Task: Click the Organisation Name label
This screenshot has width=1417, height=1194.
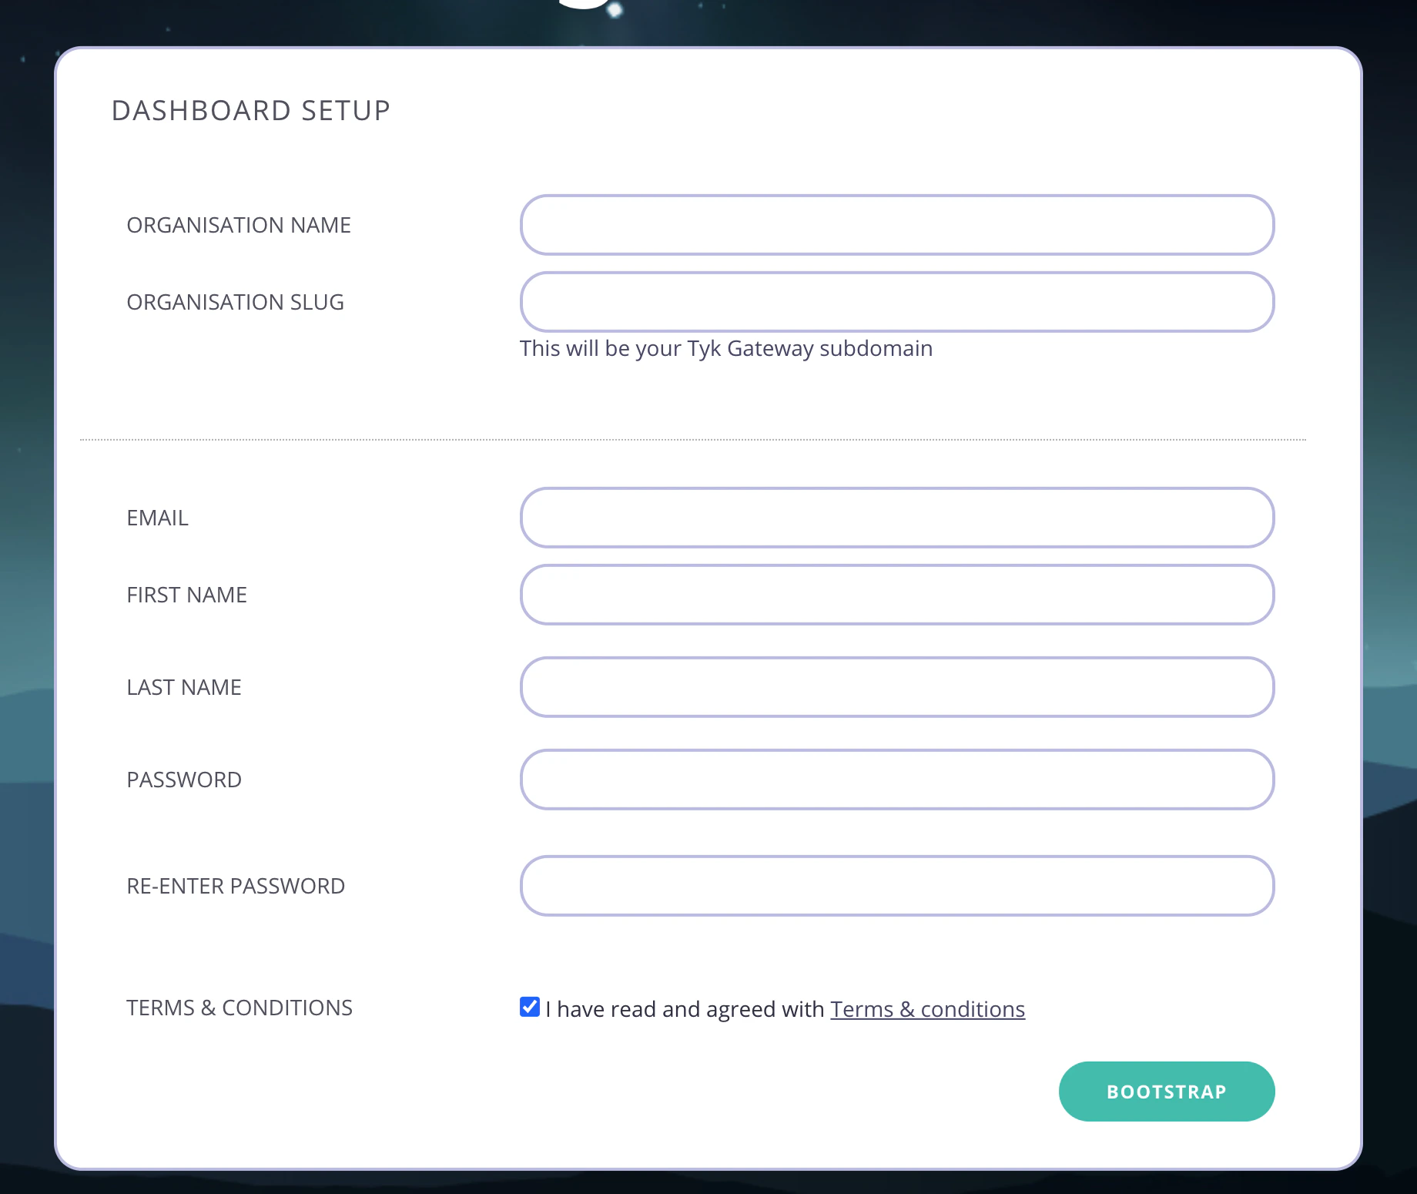Action: tap(239, 224)
